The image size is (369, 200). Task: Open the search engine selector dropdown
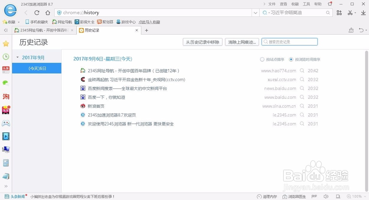(266, 13)
